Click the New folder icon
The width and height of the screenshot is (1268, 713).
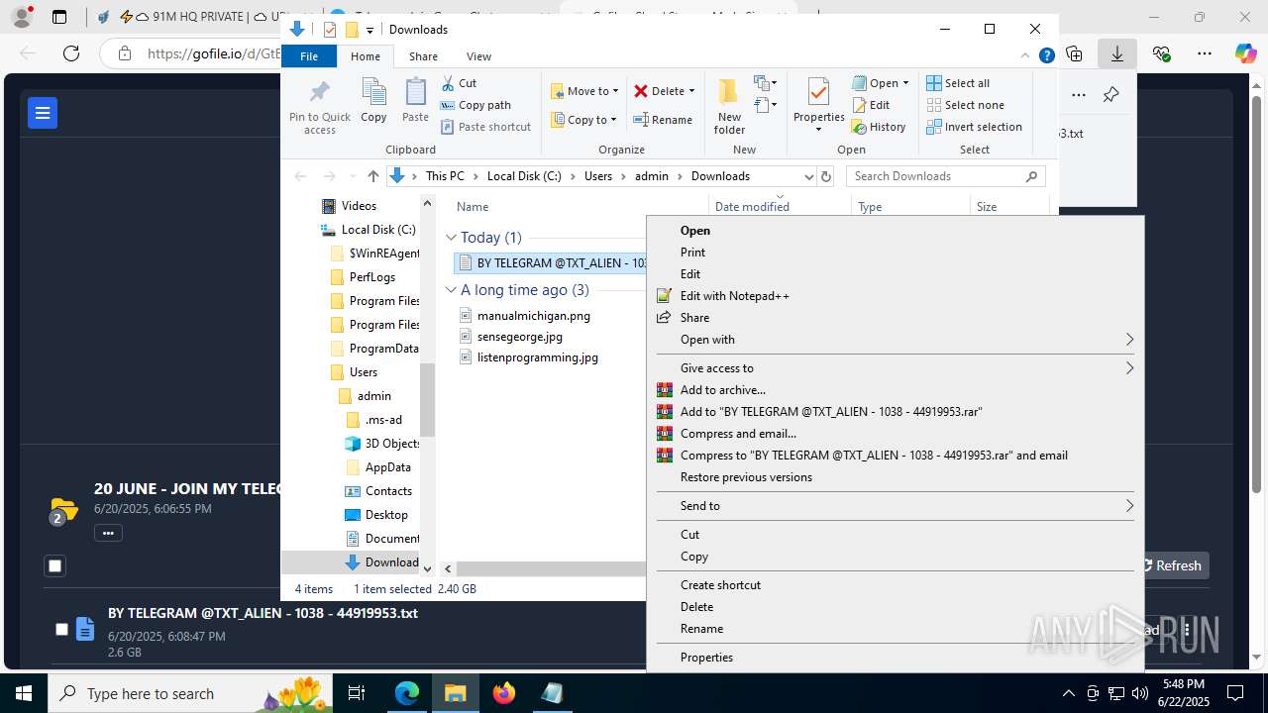(729, 106)
